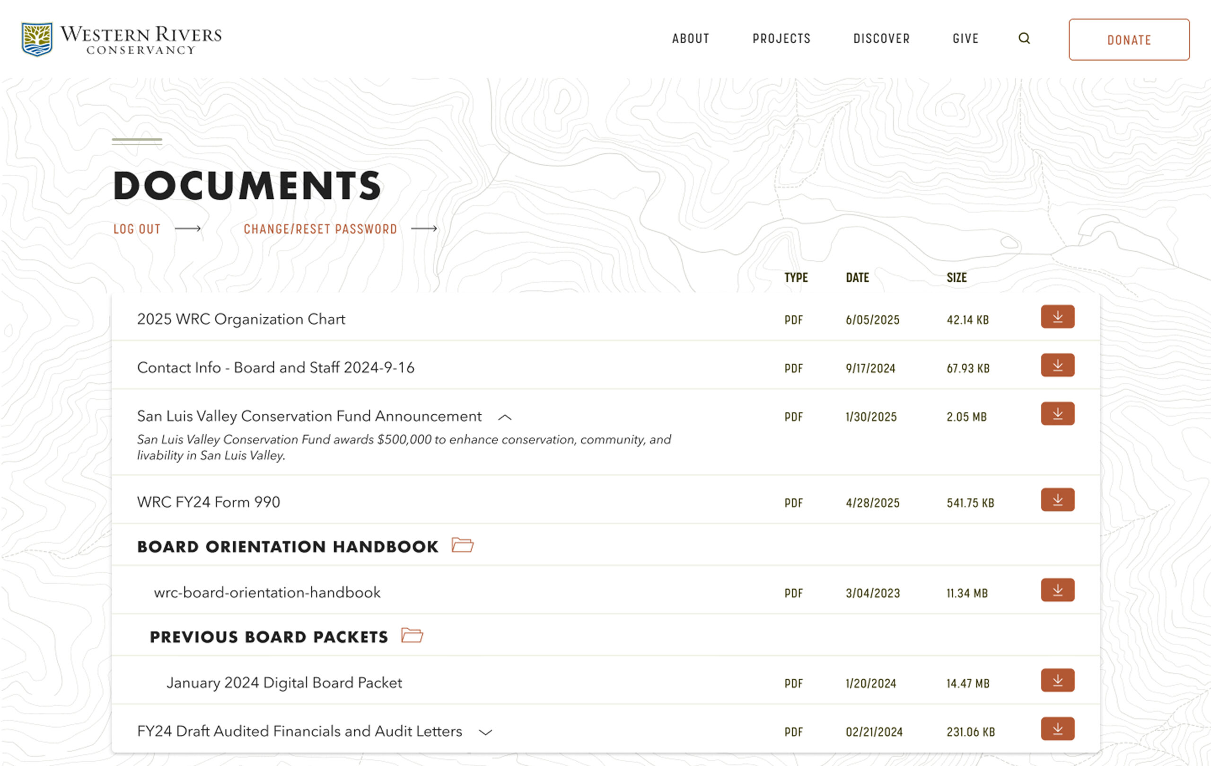This screenshot has width=1211, height=766.
Task: Click the Western Rivers Conservancy logo
Action: click(121, 39)
